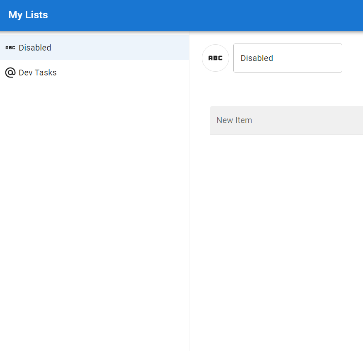Click the Disabled text label in sidebar
This screenshot has height=351, width=363.
(35, 48)
